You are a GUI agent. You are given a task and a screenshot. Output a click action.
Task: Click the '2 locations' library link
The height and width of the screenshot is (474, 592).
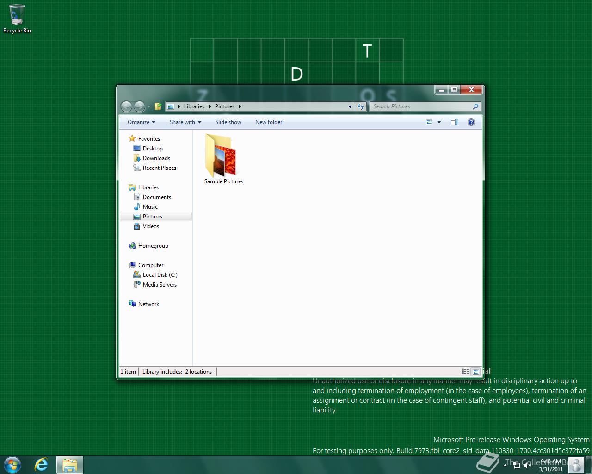[198, 372]
